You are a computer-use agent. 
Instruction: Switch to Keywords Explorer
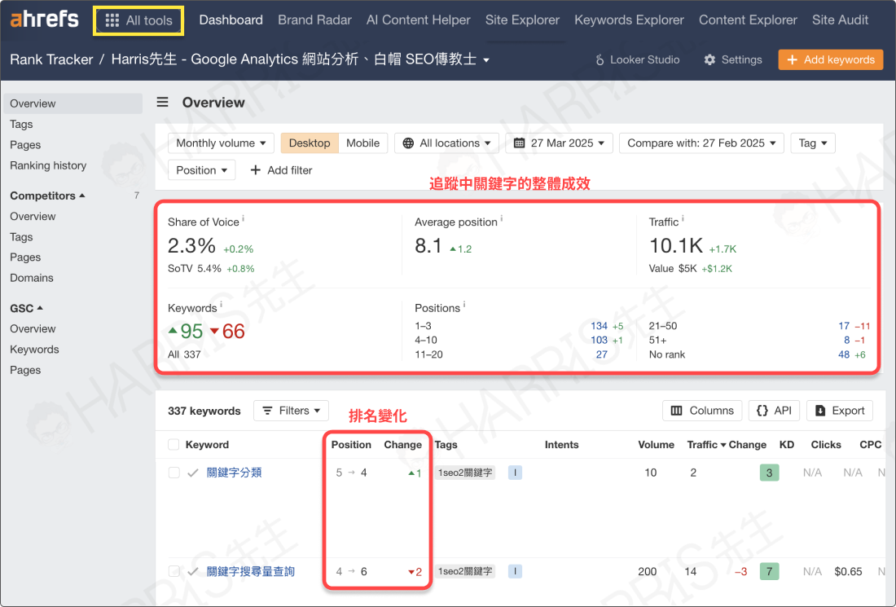click(629, 20)
